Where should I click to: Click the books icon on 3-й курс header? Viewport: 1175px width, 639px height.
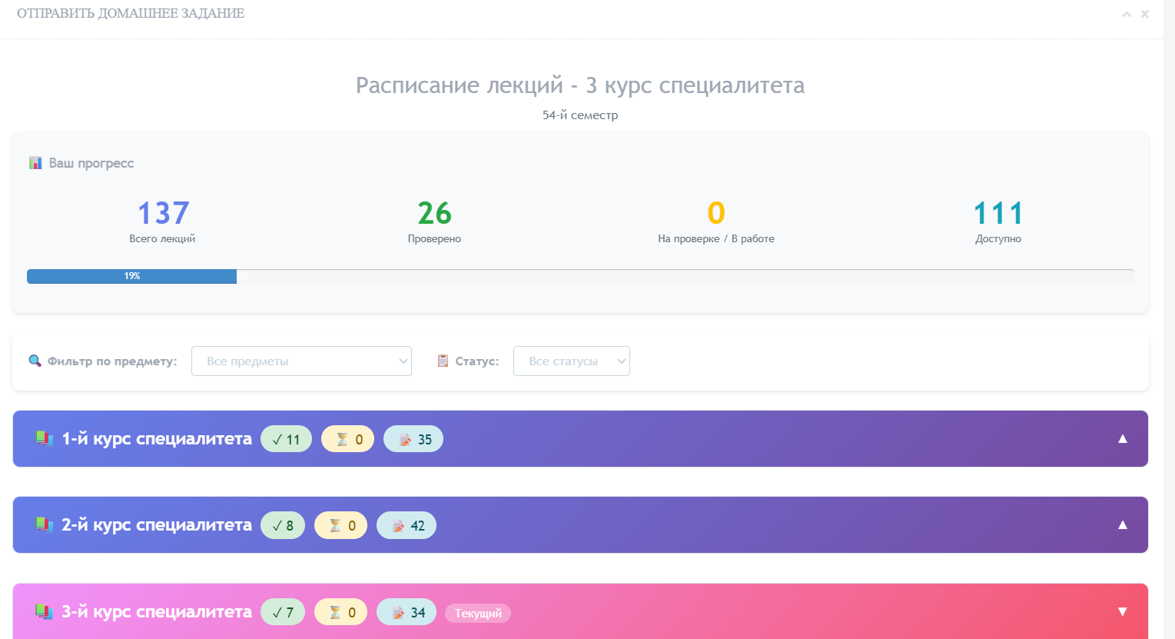[44, 611]
